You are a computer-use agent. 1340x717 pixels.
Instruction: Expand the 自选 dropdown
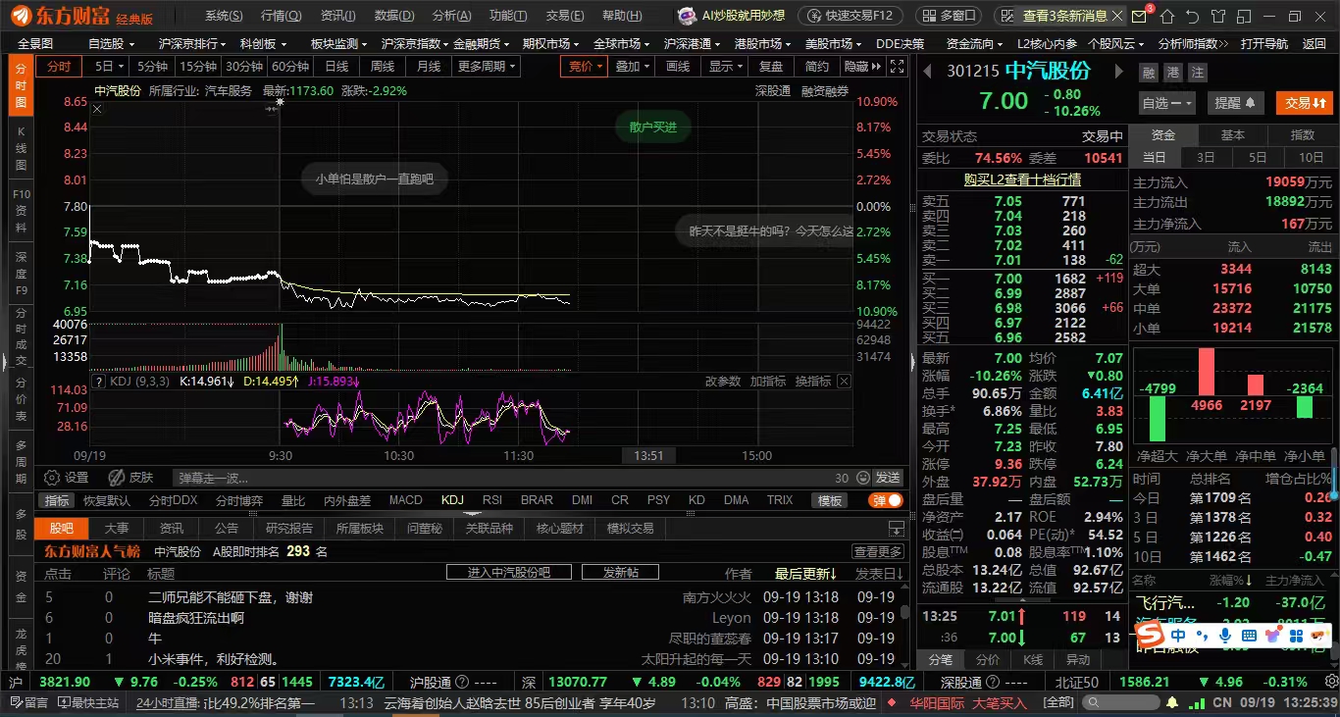coord(1166,103)
